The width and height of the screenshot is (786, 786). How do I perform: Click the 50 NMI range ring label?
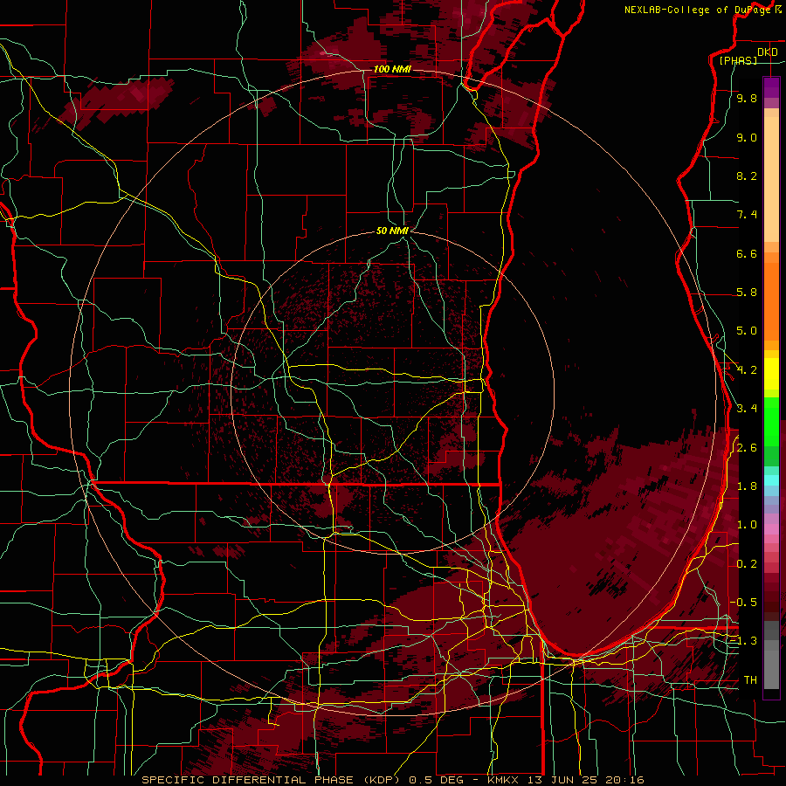point(392,231)
